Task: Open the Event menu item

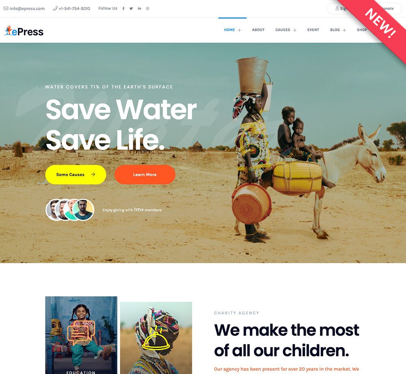Action: (x=313, y=30)
